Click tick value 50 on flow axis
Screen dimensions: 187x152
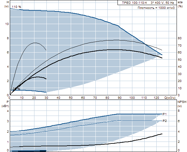(71, 98)
